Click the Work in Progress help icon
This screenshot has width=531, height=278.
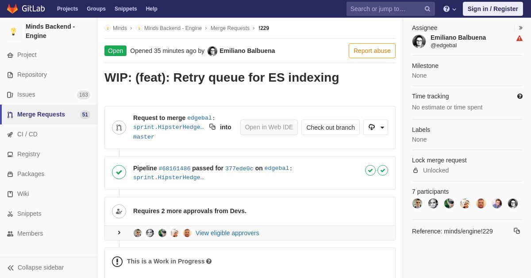click(x=209, y=261)
